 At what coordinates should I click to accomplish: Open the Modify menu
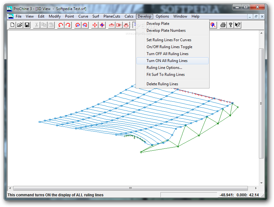point(55,16)
